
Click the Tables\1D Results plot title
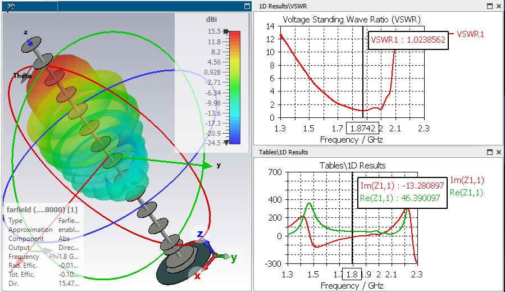click(x=352, y=166)
